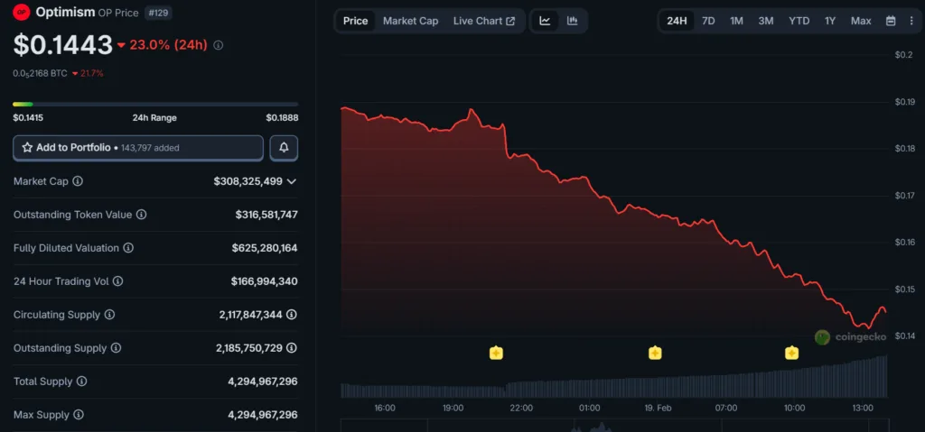Open info icon next to Outstanding Supply label
Screen dimensions: 925x432
(116, 348)
